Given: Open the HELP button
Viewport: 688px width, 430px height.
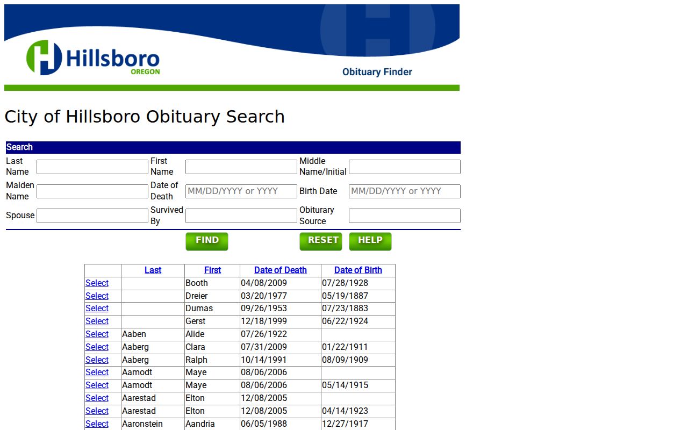Looking at the screenshot, I should 370,241.
